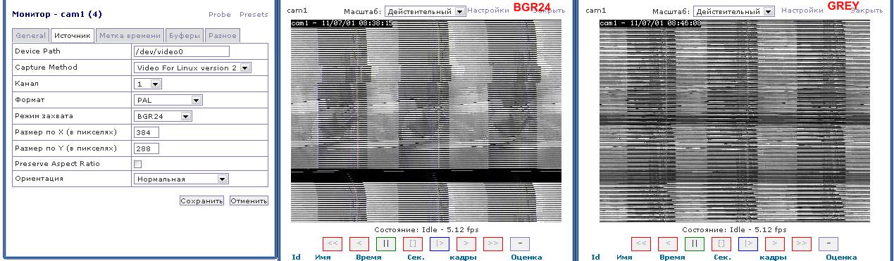Rewind fast using << in BGR24 window
This screenshot has height=261, width=894.
[333, 244]
